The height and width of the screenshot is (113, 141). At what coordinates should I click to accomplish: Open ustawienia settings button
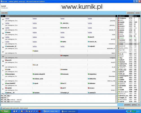tap(130, 13)
